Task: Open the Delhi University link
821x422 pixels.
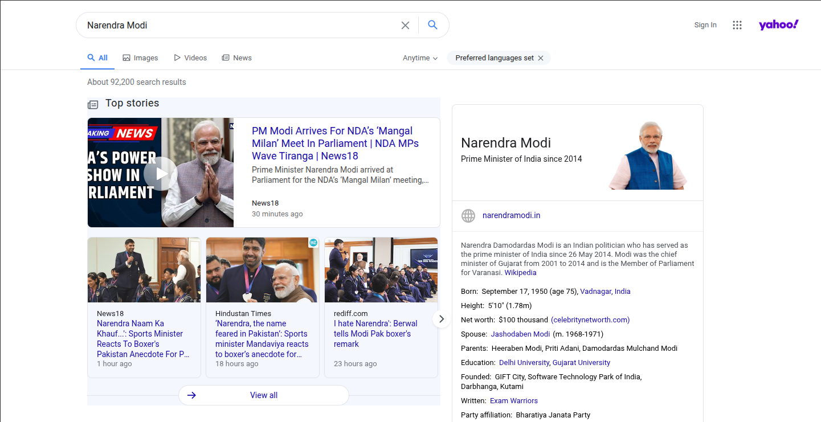Action: tap(524, 363)
